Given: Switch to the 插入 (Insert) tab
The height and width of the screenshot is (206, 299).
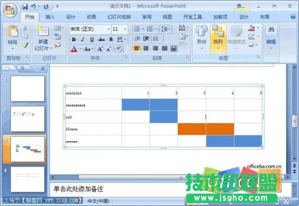Looking at the screenshot, I should point(50,17).
